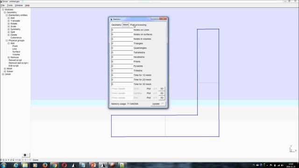Viewport: 299px width, 168px height.
Task: Set the Y axis view in status bar
Action: click(8, 160)
